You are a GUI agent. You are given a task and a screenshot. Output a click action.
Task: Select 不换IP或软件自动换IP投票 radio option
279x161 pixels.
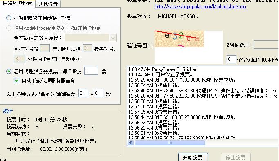[x=9, y=18]
